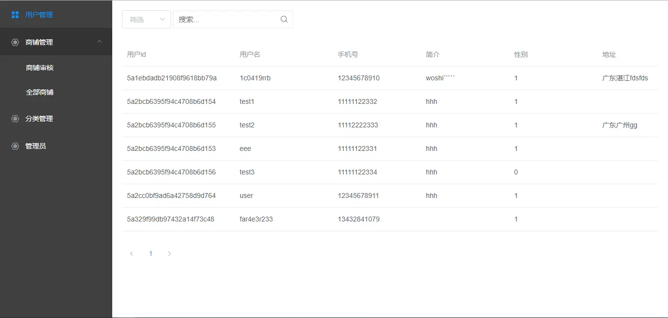Click the gender value 0 in test3 row
Image resolution: width=668 pixels, height=318 pixels.
[x=516, y=172]
